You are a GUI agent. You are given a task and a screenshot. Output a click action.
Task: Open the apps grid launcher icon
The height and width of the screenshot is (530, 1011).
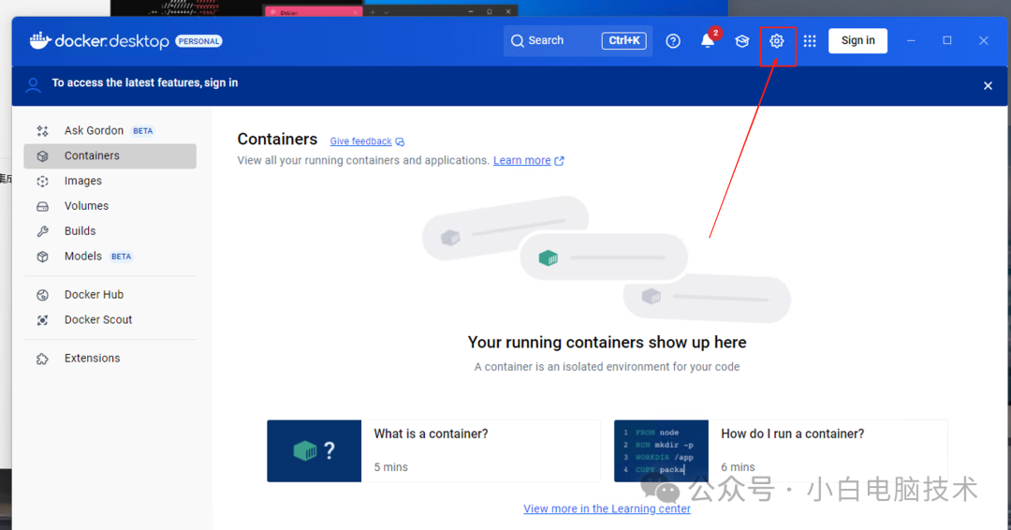click(x=810, y=40)
